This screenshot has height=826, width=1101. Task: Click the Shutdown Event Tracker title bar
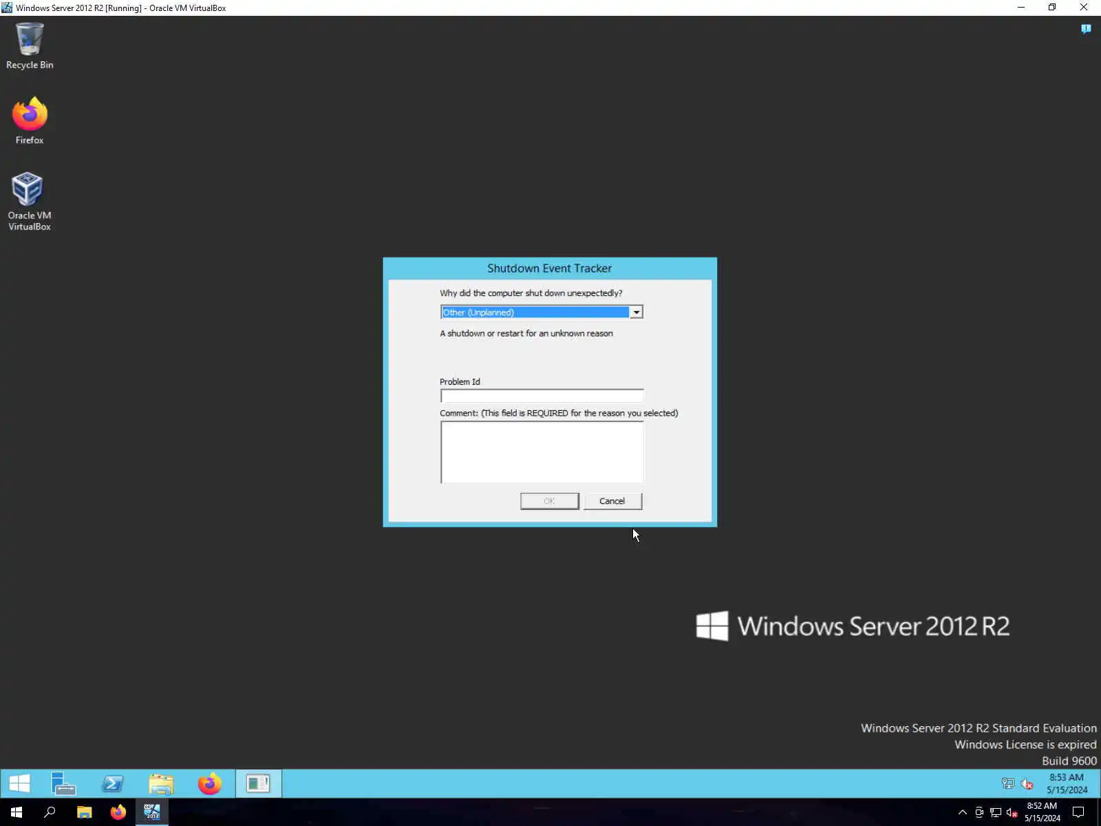pyautogui.click(x=550, y=268)
